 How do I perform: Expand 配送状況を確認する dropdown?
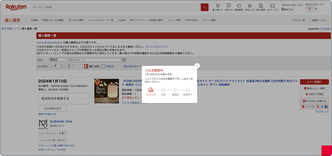click(x=64, y=98)
